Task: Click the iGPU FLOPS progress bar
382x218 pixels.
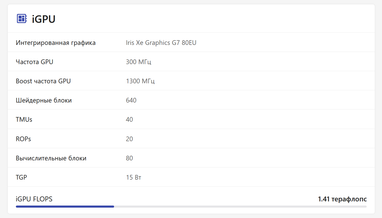Action: pos(191,207)
